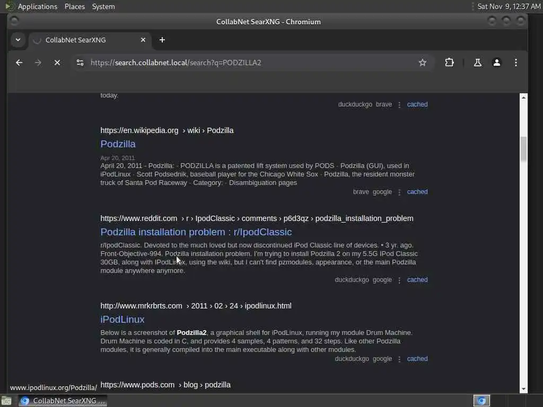This screenshot has width=543, height=407.
Task: Bookmark this page with the star icon
Action: click(x=423, y=63)
